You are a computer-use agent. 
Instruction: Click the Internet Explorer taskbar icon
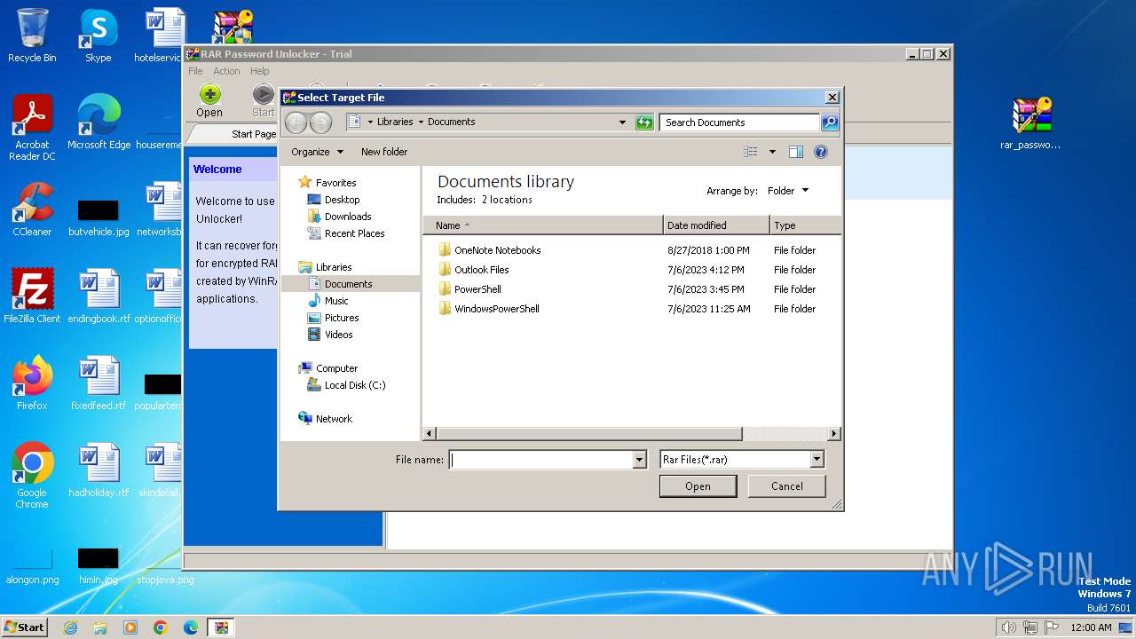click(70, 627)
